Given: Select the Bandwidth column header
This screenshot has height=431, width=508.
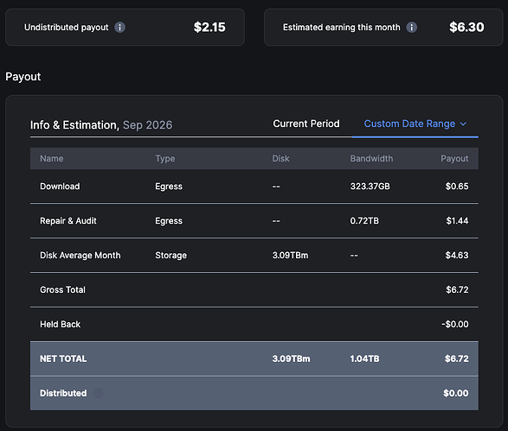Looking at the screenshot, I should [x=371, y=158].
